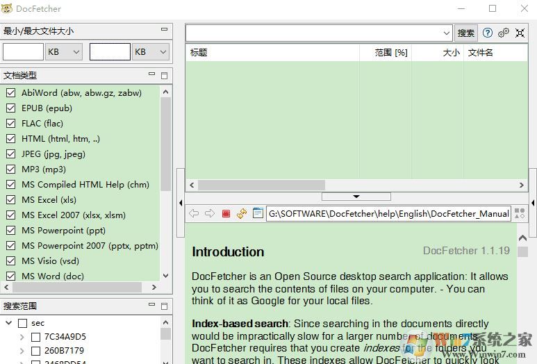
Task: Collapse left filter pane with arrow
Action: pyautogui.click(x=181, y=203)
